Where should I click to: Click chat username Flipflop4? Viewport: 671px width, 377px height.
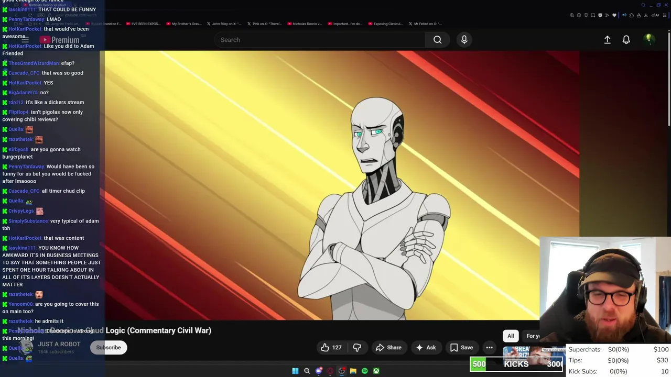pyautogui.click(x=19, y=112)
